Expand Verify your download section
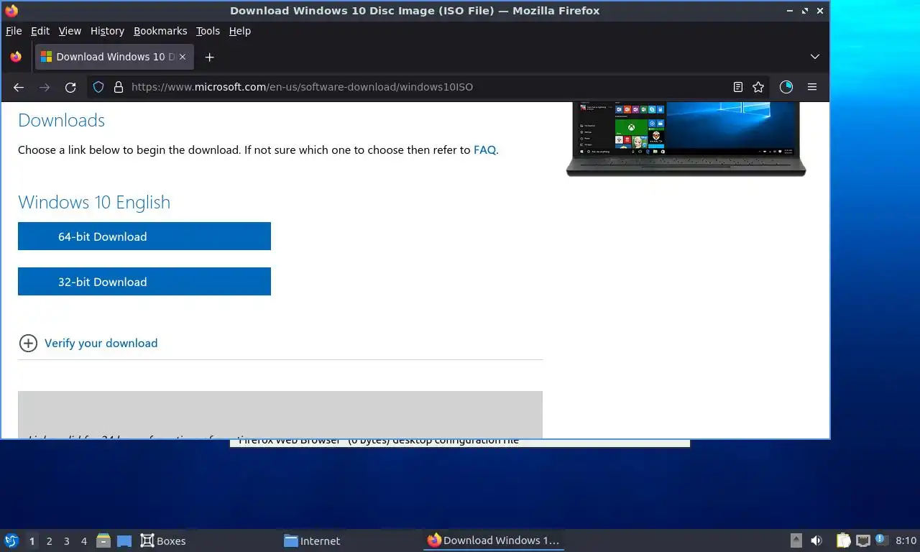920x552 pixels. 28,343
